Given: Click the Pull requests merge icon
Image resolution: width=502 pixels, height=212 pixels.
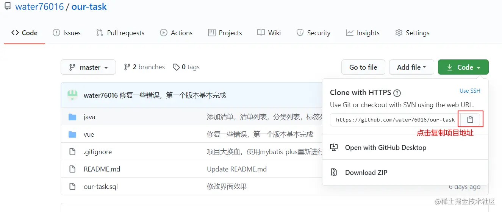Looking at the screenshot, I should 100,33.
